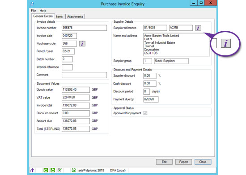Image resolution: width=246 pixels, height=175 pixels.
Task: Click the Close button
Action: [203, 162]
